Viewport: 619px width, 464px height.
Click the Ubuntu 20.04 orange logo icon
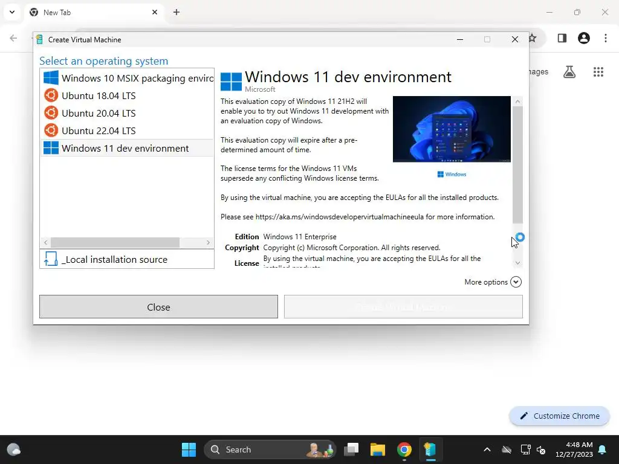(x=51, y=113)
